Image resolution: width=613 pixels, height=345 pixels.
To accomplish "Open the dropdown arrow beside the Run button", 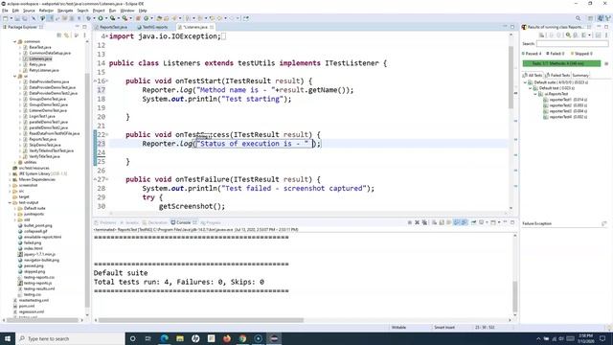I will click(x=106, y=18).
